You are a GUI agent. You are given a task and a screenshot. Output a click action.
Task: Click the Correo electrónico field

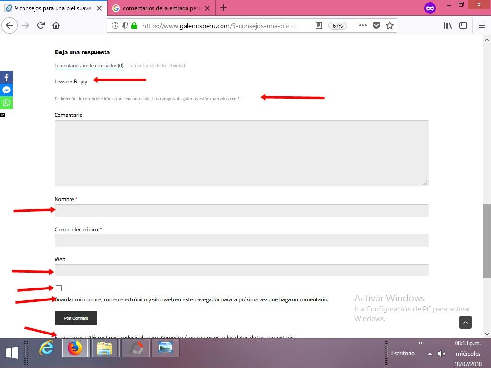(242, 241)
